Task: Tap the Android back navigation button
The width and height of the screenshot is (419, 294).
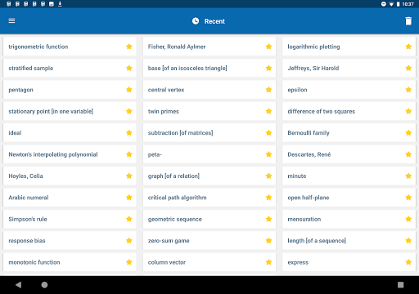Action: (x=18, y=285)
